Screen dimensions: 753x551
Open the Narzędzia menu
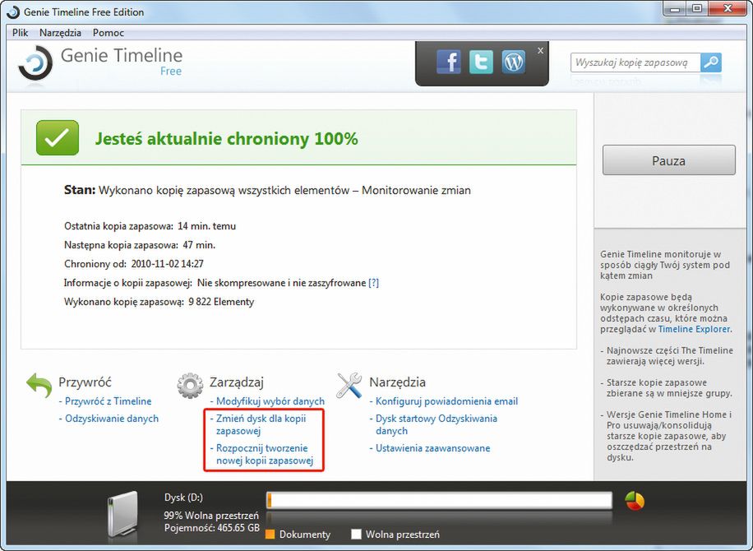[x=60, y=33]
